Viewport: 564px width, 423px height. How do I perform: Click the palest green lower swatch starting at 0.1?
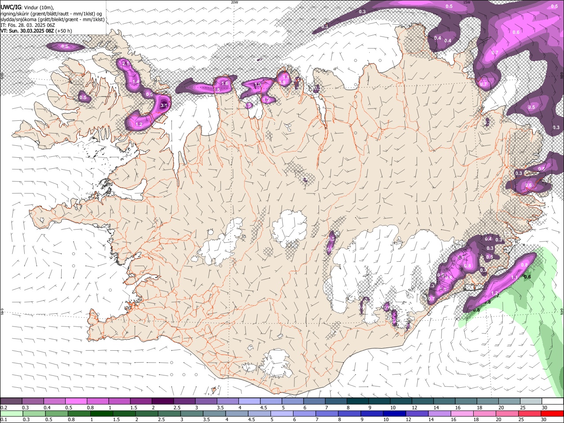(11, 413)
